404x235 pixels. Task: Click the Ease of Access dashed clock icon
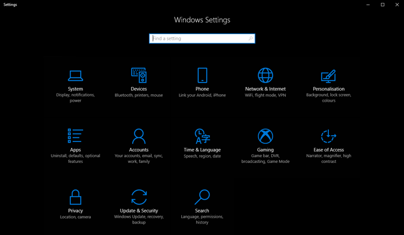tap(328, 136)
